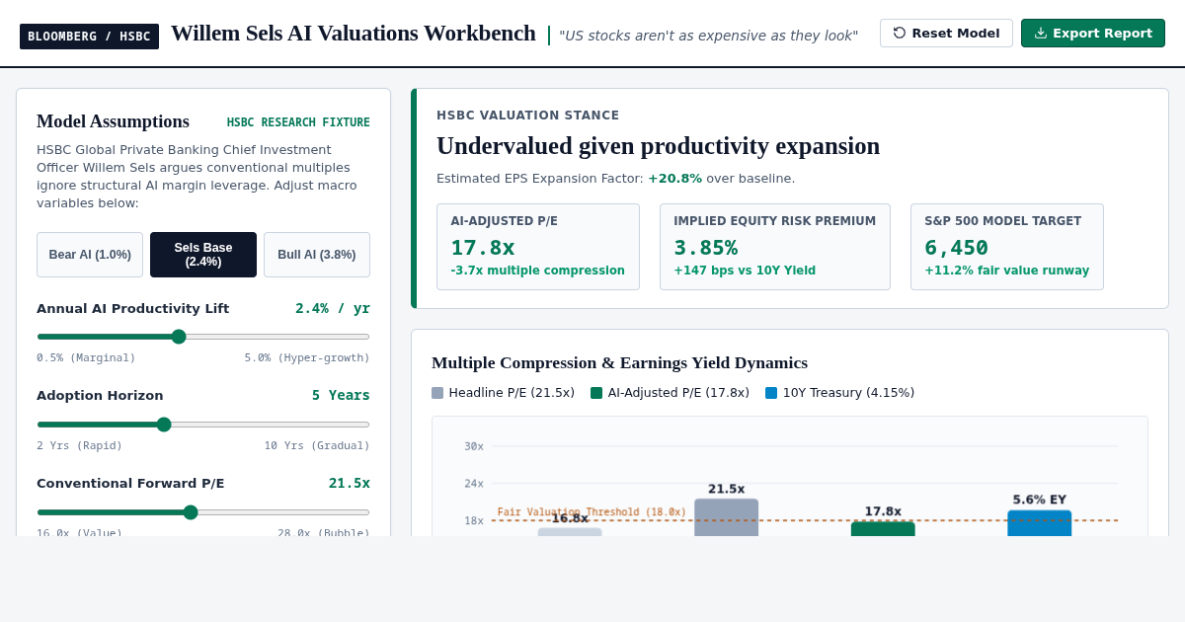
Task: Click '+11.2% fair value runway' text
Action: coord(1007,271)
